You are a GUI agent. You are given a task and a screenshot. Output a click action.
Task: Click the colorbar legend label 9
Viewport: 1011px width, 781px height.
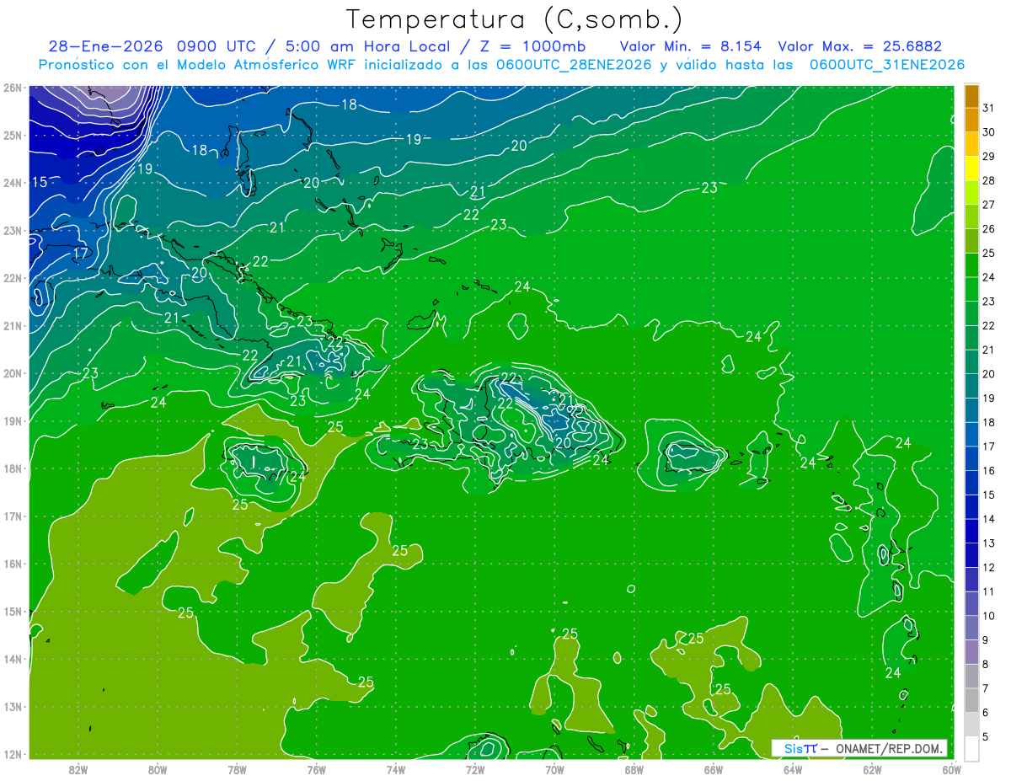coord(987,640)
